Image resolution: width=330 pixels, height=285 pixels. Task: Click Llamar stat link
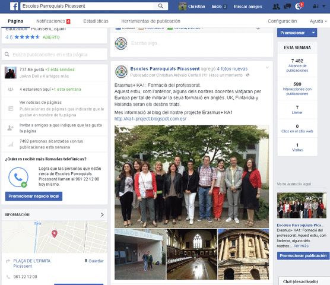(x=297, y=112)
